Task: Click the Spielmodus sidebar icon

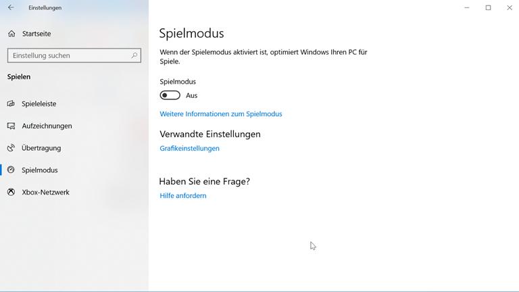Action: (11, 170)
